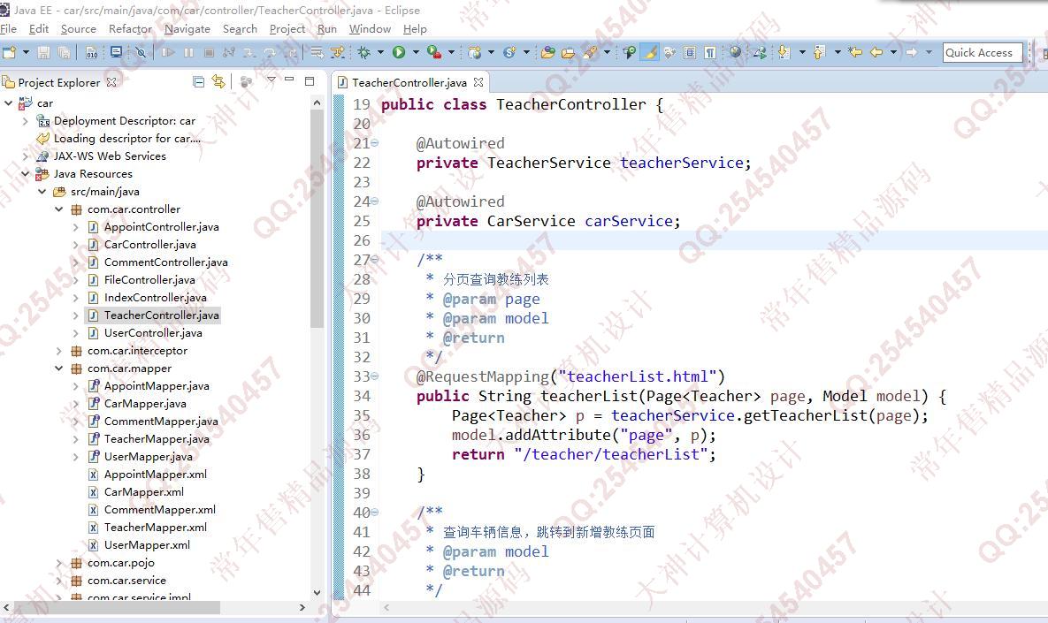Image resolution: width=1048 pixels, height=623 pixels.
Task: Open the Run button dropdown arrow
Action: 416,52
